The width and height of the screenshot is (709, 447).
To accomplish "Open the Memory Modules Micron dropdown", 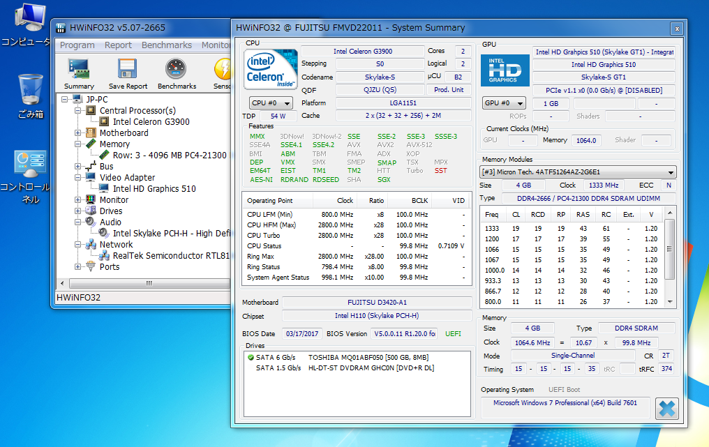I will coord(578,172).
